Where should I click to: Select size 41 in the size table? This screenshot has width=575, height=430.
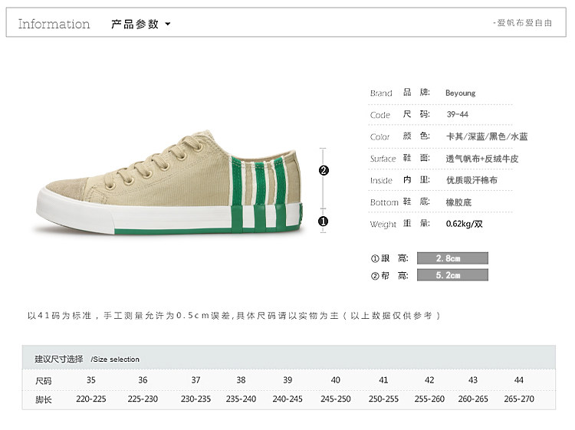(x=383, y=380)
